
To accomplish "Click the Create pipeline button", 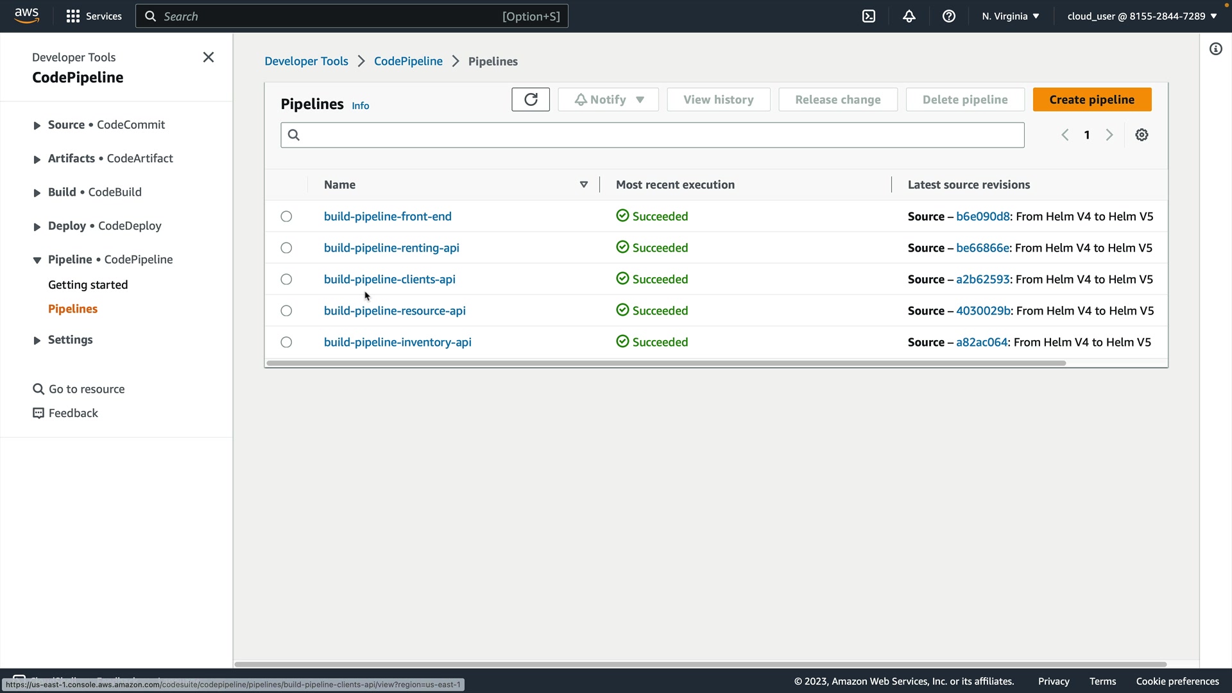I will 1091,99.
